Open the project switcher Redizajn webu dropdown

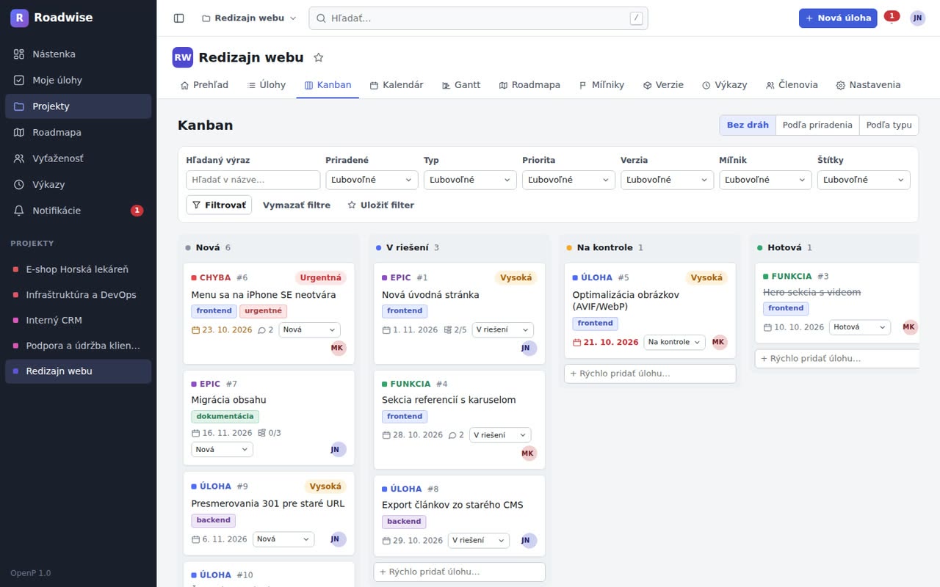click(249, 18)
